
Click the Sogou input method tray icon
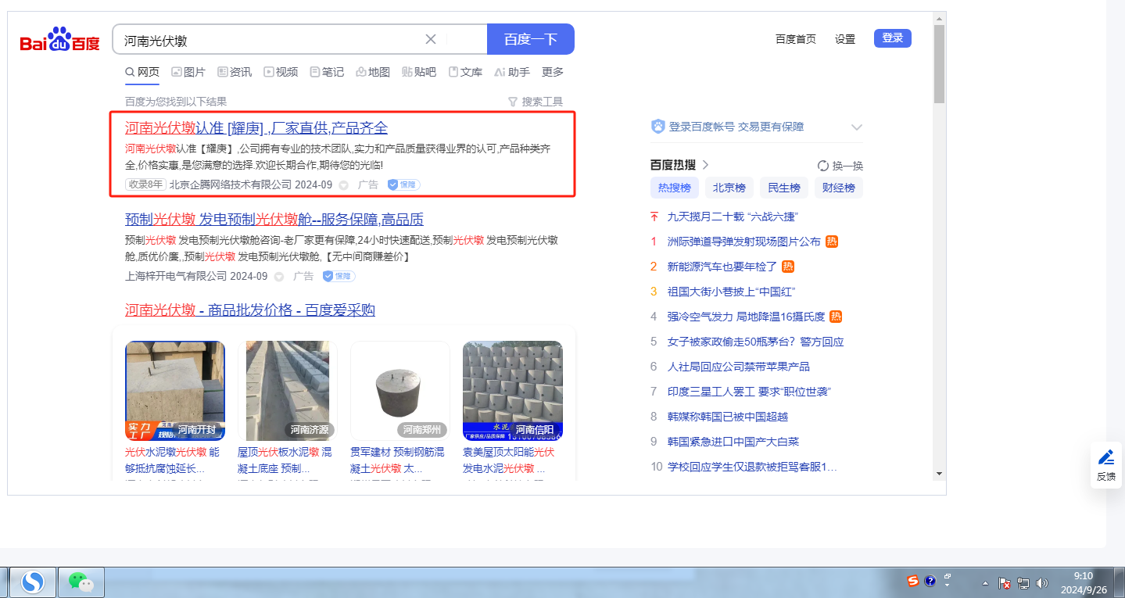point(913,581)
